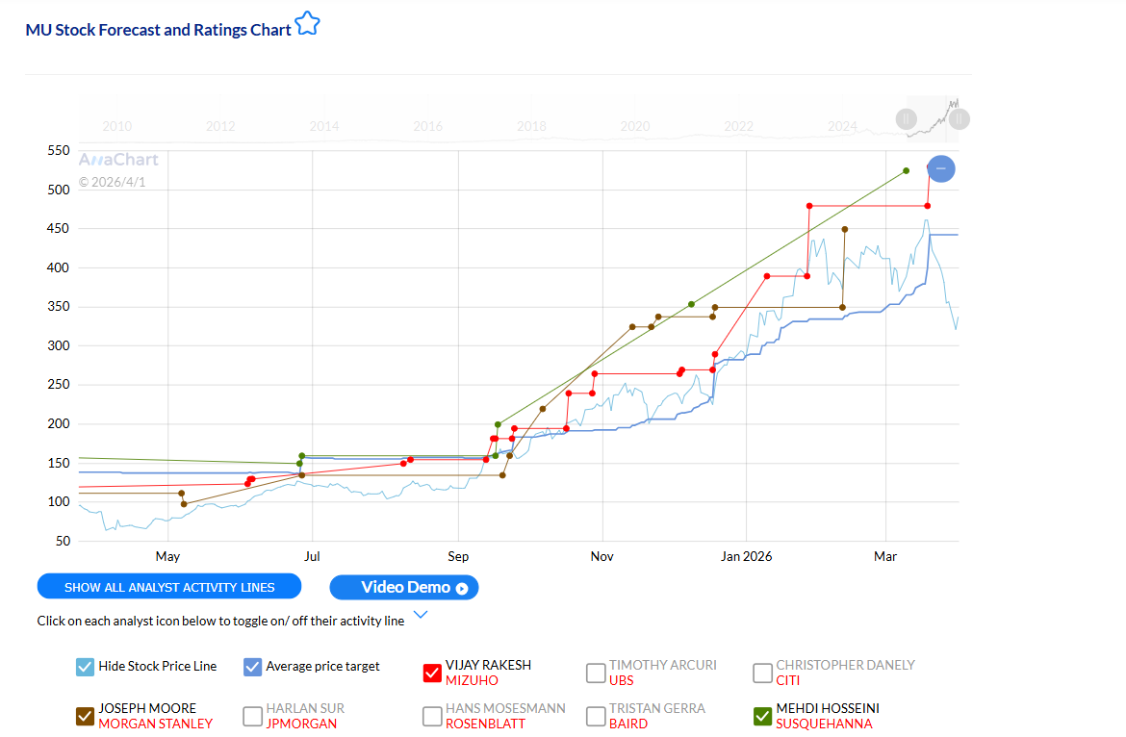Open the Video Demo

coord(403,587)
